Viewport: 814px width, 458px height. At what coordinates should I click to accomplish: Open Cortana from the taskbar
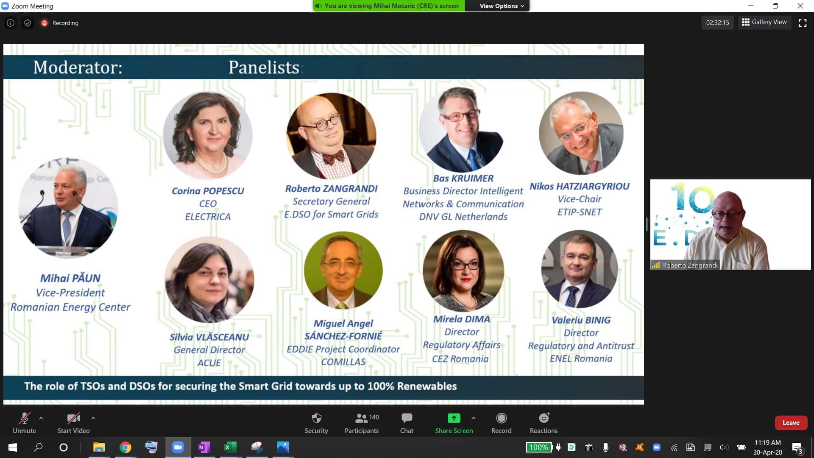click(x=64, y=447)
